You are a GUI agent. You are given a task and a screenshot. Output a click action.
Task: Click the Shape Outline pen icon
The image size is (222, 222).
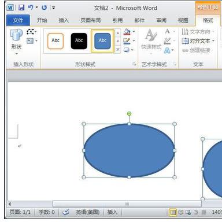[127, 41]
